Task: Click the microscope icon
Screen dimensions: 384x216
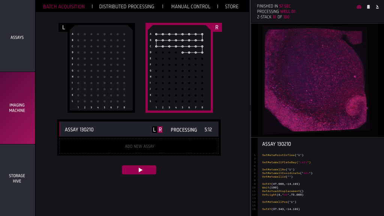Action: pyautogui.click(x=376, y=7)
